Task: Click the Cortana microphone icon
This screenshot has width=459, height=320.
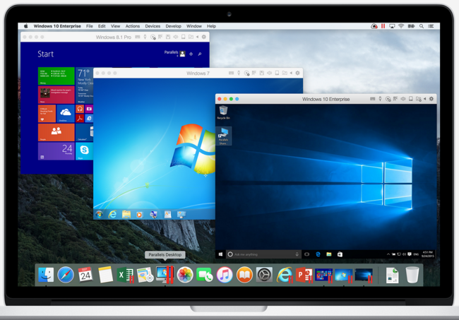Action: (297, 254)
